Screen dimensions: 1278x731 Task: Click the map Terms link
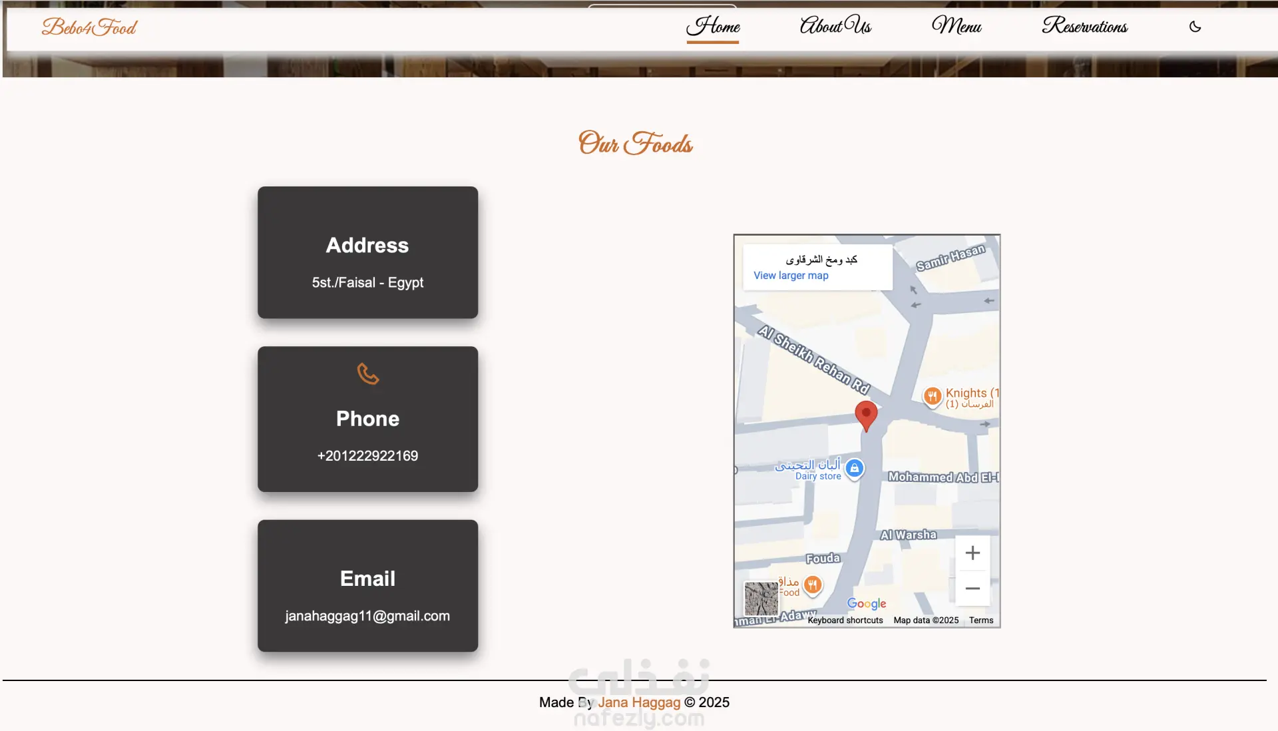[x=980, y=620]
